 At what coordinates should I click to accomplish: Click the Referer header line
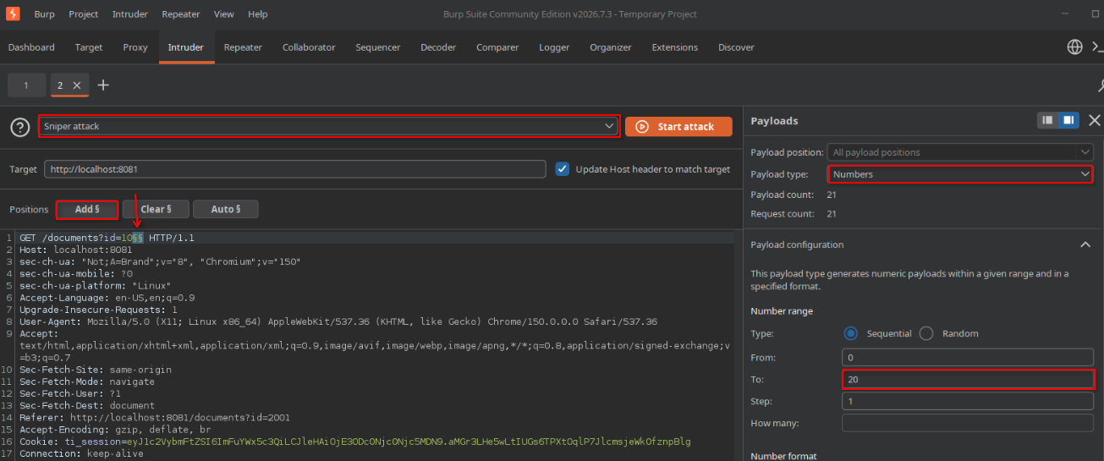pos(155,418)
